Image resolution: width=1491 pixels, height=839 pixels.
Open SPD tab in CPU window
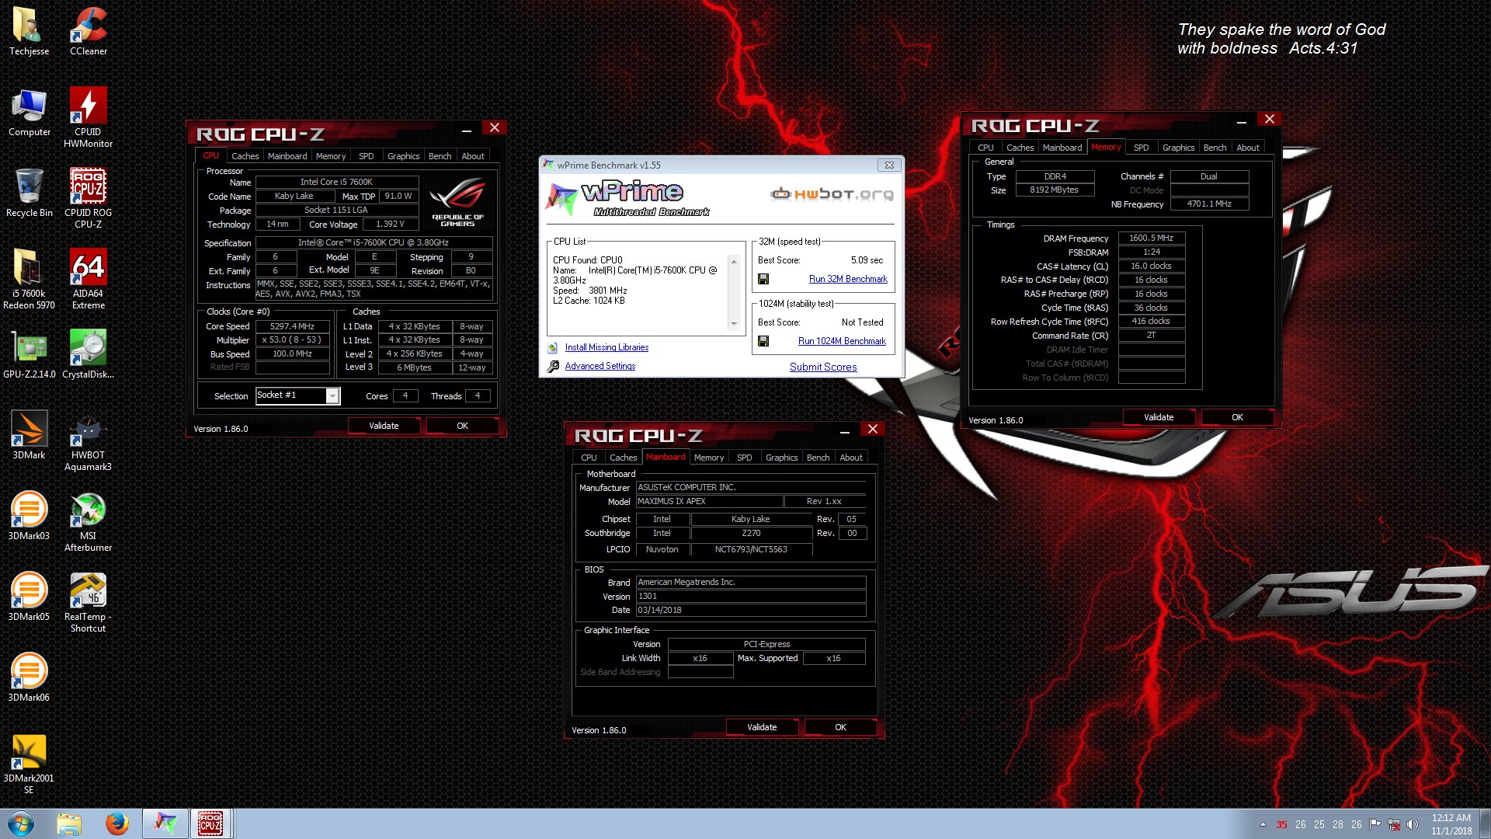(367, 156)
